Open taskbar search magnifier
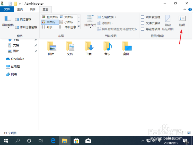This screenshot has height=145, width=193. tap(17, 141)
